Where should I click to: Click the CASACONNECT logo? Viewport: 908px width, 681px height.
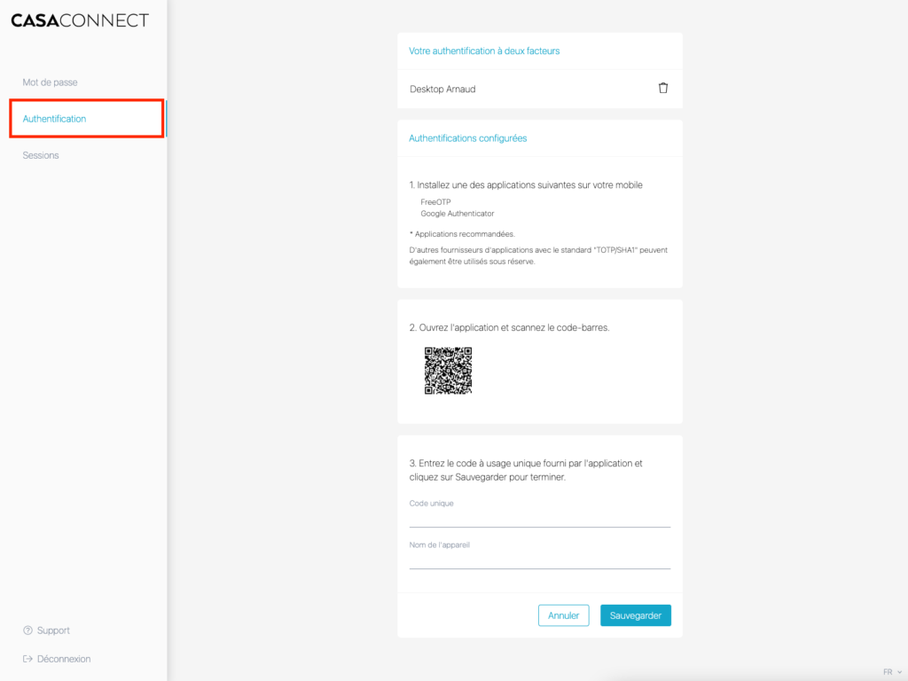tap(80, 20)
